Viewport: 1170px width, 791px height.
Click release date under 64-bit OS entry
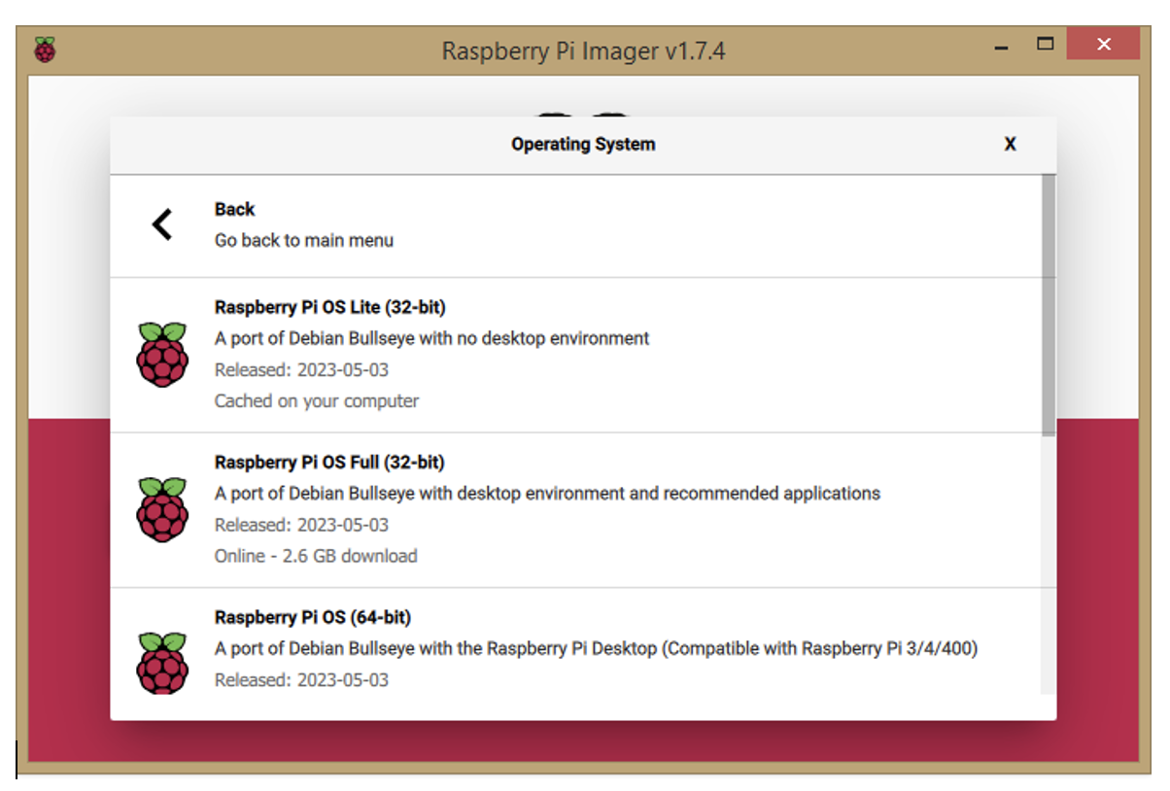click(x=301, y=680)
